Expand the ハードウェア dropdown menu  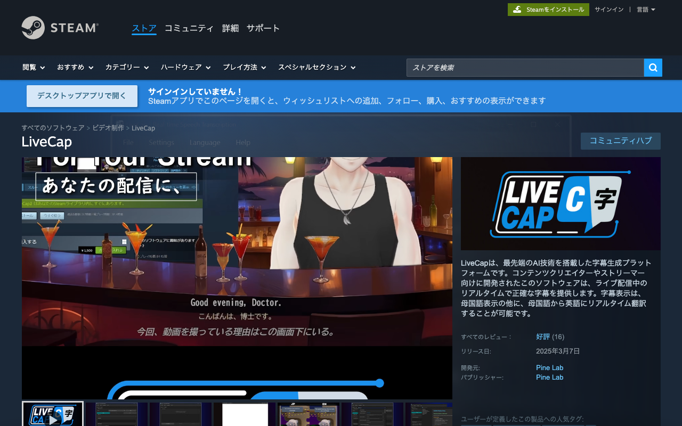tap(186, 68)
